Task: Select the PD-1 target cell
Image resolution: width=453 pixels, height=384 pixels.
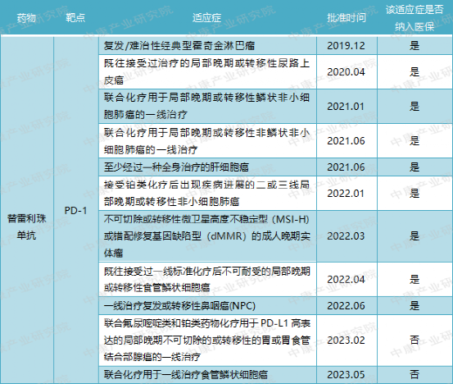Action: (x=75, y=210)
